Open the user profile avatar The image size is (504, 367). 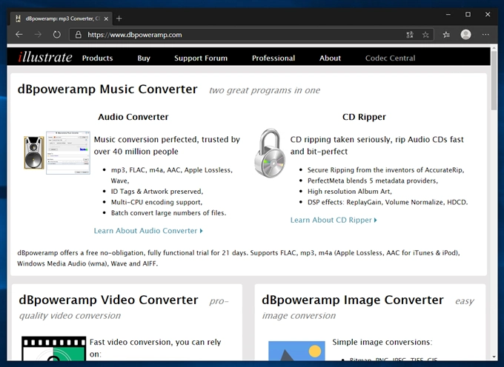pos(465,34)
